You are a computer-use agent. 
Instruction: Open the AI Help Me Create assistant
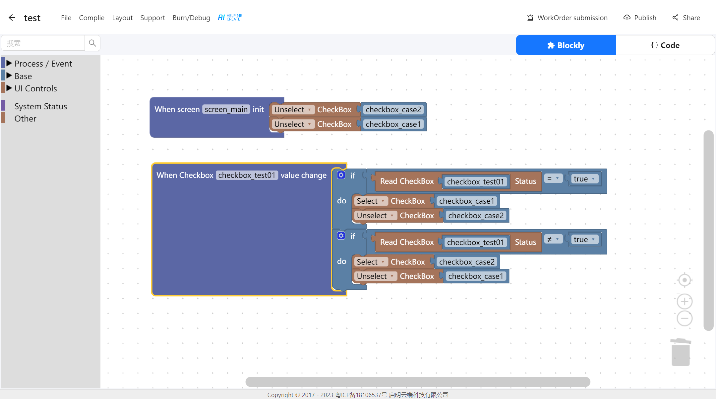coord(230,18)
